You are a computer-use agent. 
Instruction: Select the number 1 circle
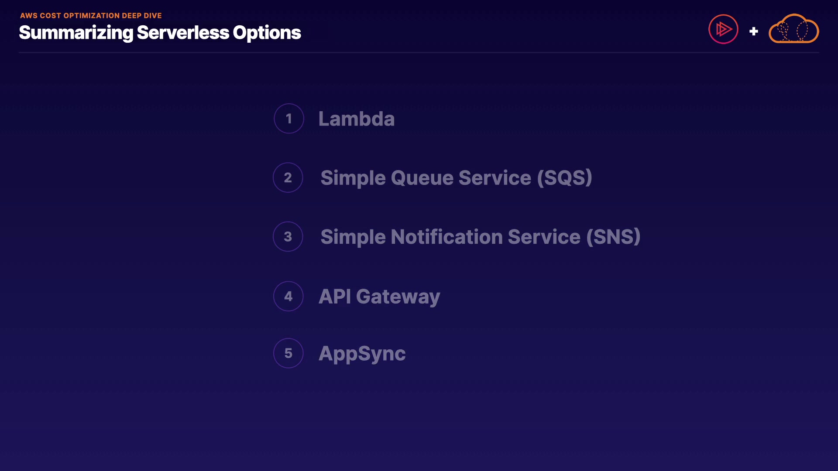288,119
